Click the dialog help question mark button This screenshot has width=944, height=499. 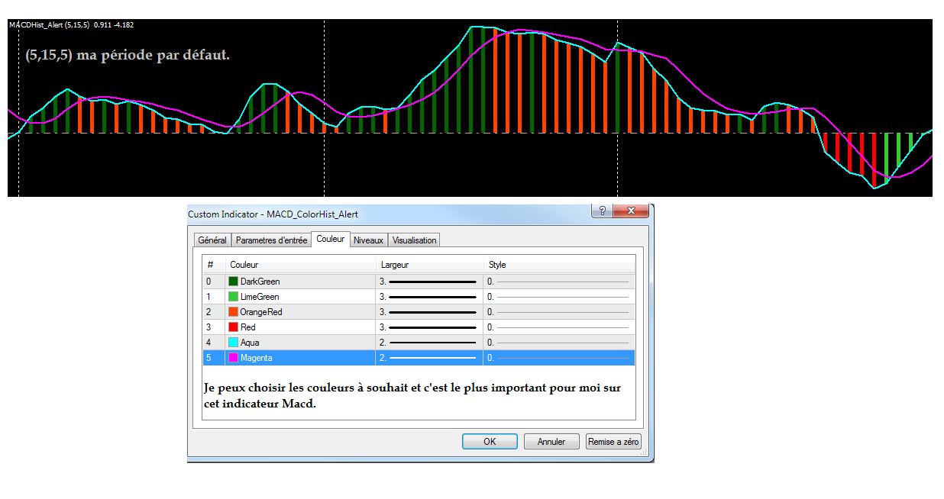(x=603, y=211)
